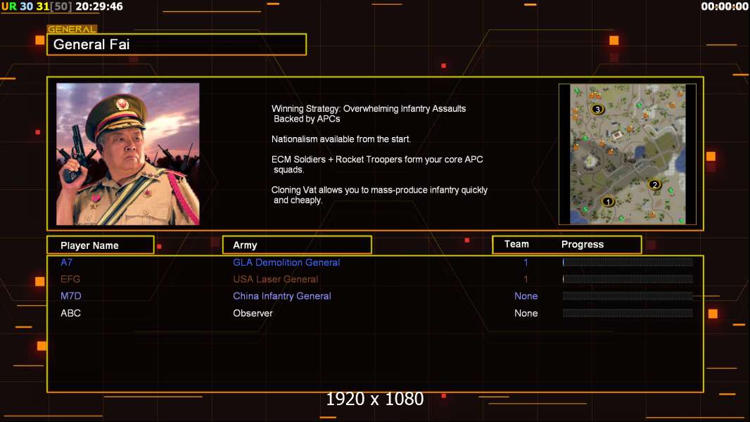The width and height of the screenshot is (750, 422).
Task: Click the UR indicator in the status overlay
Action: (x=8, y=6)
